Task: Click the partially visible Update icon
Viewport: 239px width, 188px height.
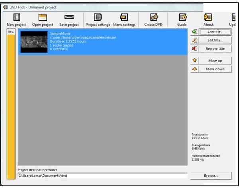Action: click(x=234, y=17)
